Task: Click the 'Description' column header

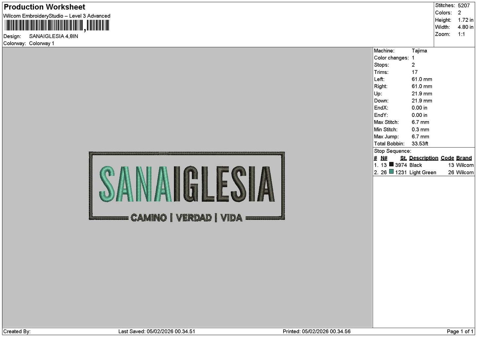Action: pyautogui.click(x=424, y=158)
